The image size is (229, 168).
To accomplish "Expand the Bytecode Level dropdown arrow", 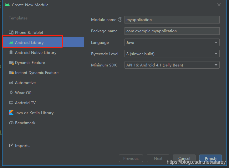I will click(216, 54).
